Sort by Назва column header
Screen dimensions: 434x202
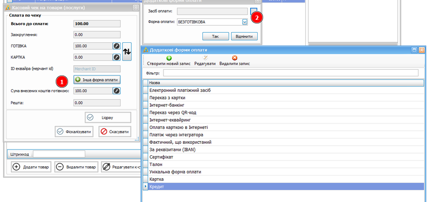pos(286,82)
